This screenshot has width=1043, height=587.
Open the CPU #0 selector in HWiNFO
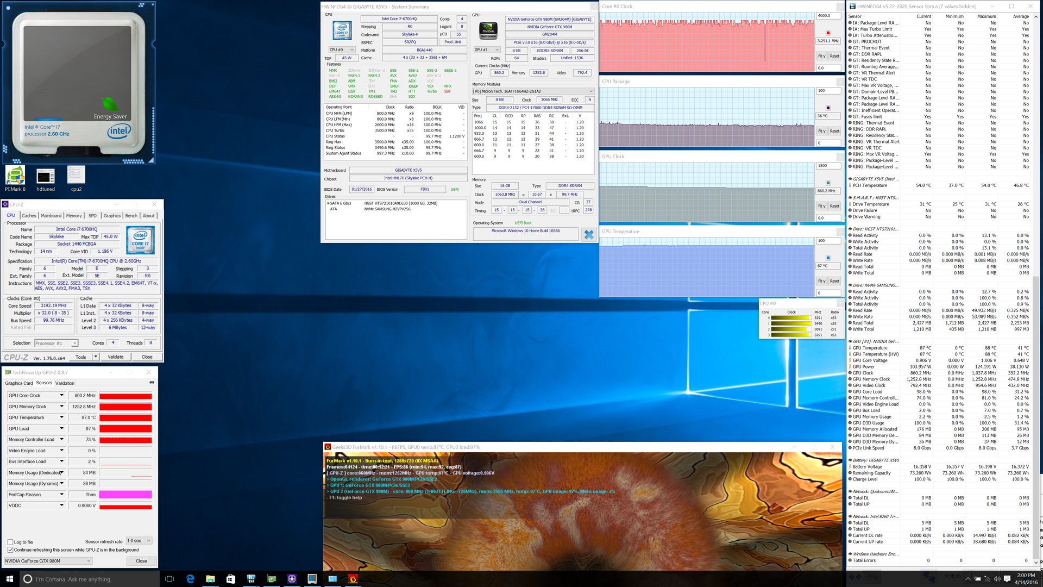pyautogui.click(x=342, y=49)
